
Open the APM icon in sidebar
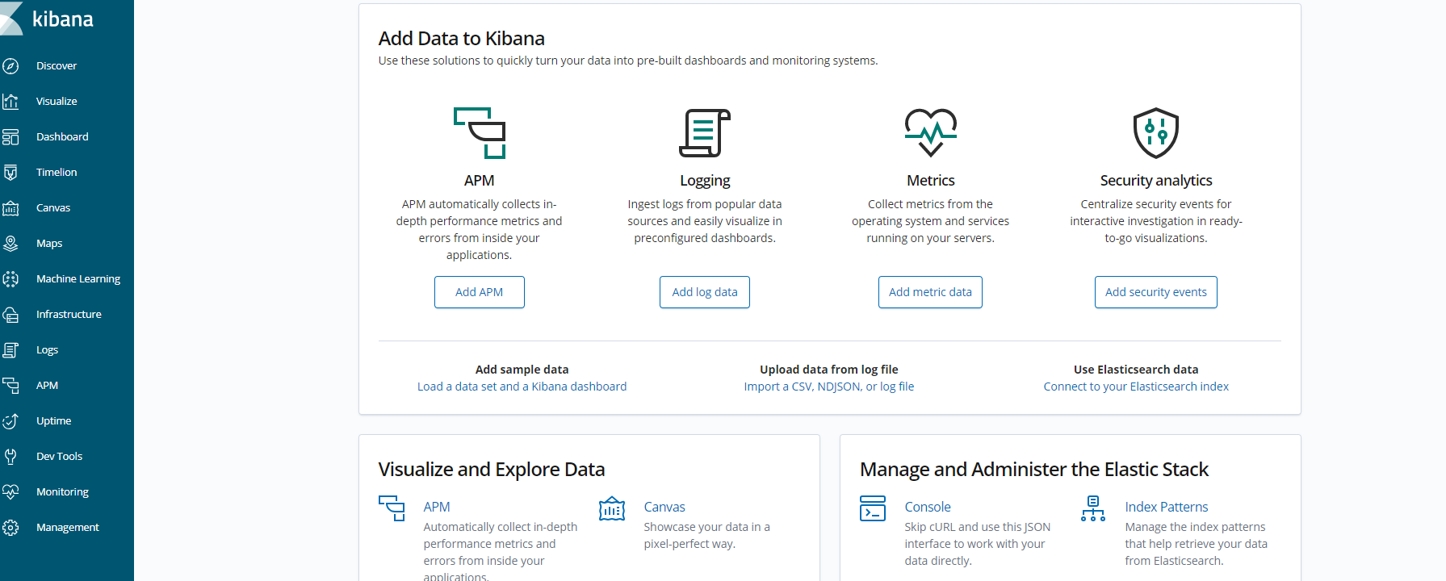coord(10,386)
